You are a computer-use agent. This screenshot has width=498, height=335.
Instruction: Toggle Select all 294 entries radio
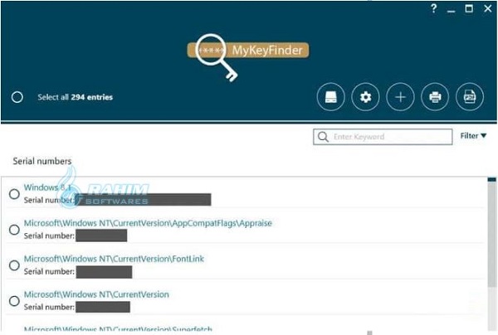[x=17, y=97]
